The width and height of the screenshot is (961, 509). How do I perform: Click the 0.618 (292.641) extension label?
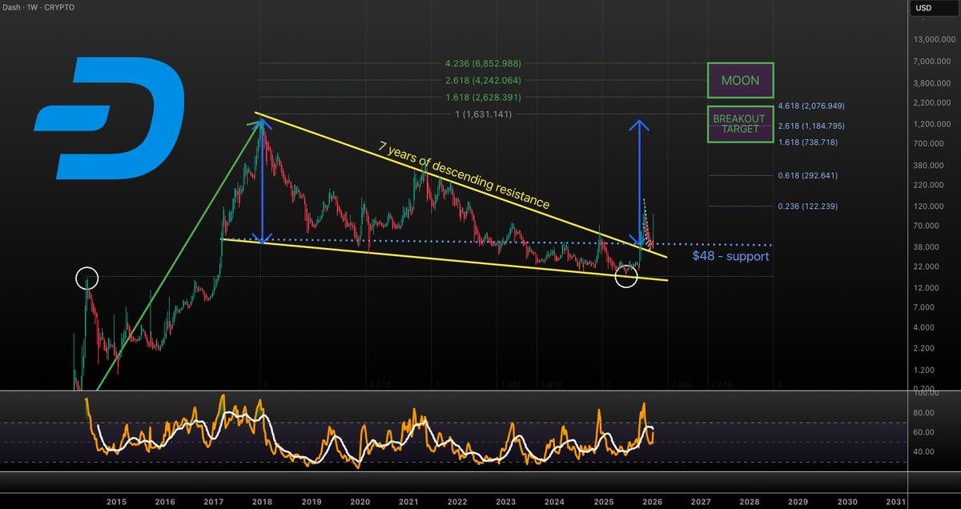point(809,175)
